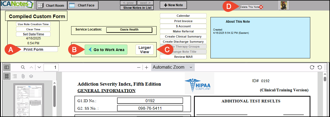Delete this note via red X
The width and height of the screenshot is (330, 117).
[261, 7]
